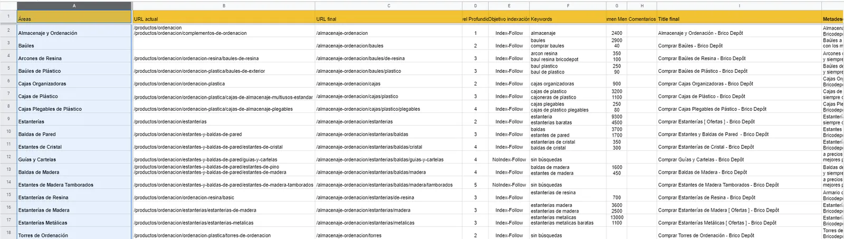This screenshot has height=239, width=844.
Task: Select the 'Baldas de Madera' area cell
Action: coord(74,170)
